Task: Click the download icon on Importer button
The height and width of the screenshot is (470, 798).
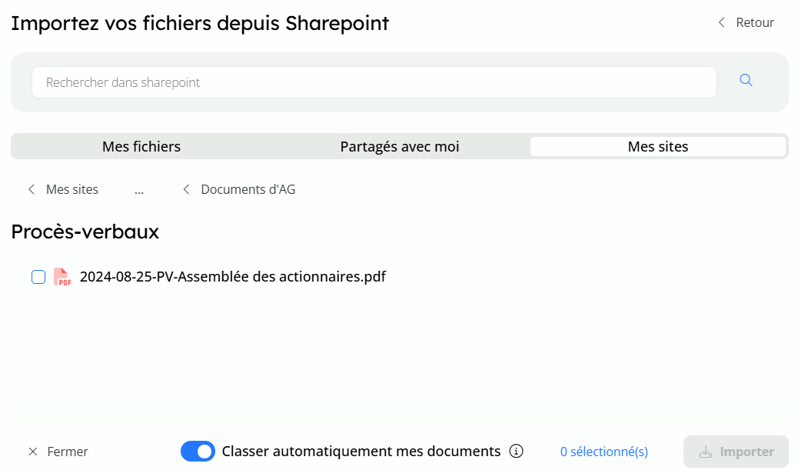Action: point(705,452)
